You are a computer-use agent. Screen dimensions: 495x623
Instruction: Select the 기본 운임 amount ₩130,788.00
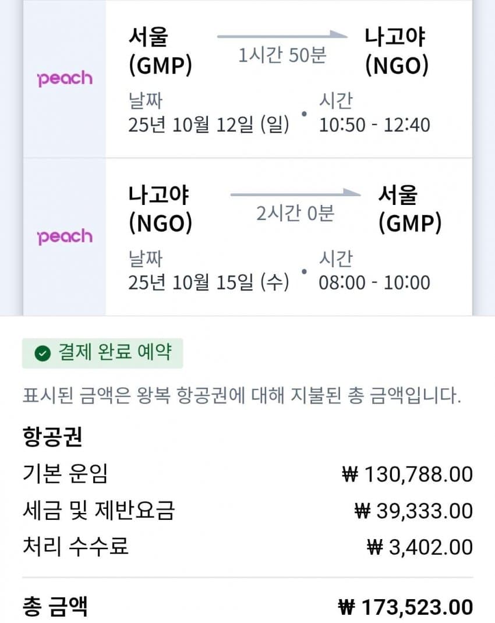[x=407, y=475]
